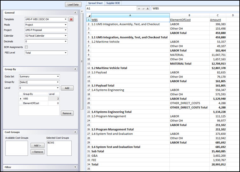Expand the Filter panel
The image size is (240, 172).
coord(75,167)
